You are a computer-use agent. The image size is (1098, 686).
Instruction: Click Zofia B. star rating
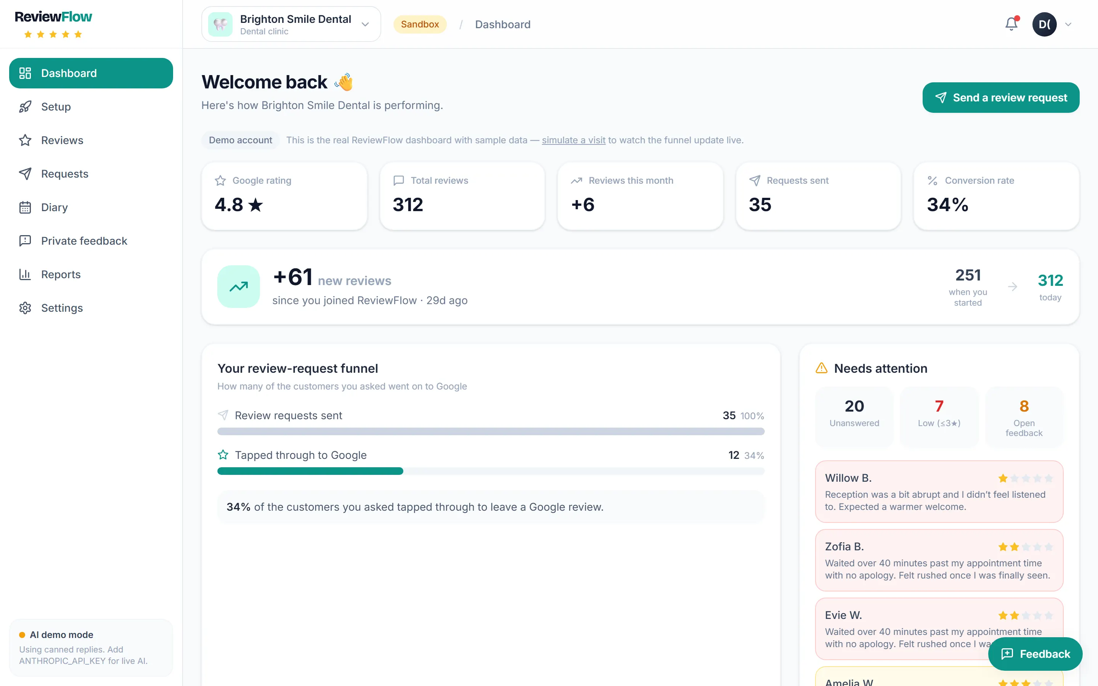pyautogui.click(x=1026, y=547)
